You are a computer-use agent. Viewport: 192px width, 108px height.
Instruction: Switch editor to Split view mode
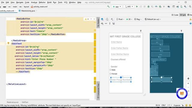click(x=183, y=15)
